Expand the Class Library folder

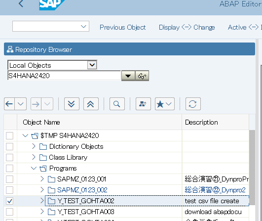[x=34, y=157]
